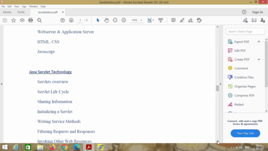Open the Edit menu

[x=9, y=7]
